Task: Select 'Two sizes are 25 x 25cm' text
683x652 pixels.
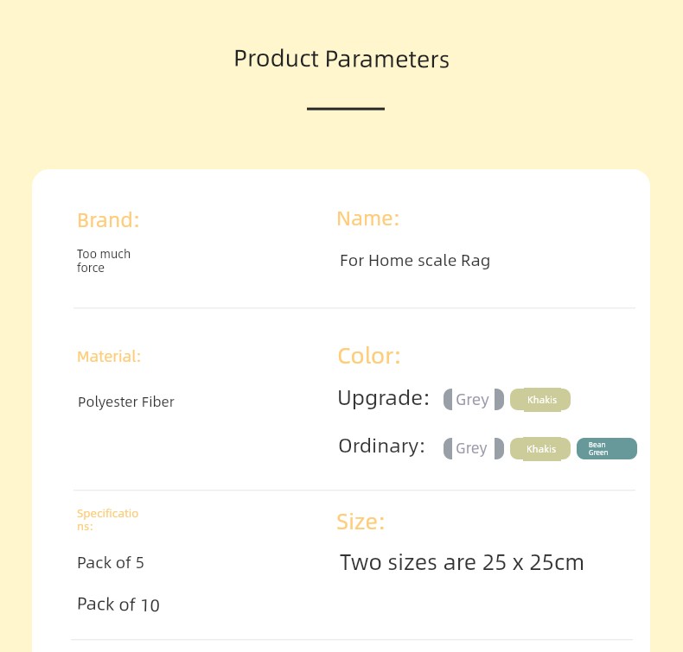Action: click(462, 562)
